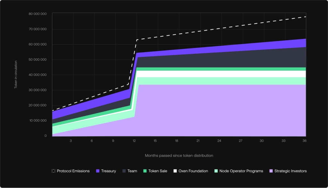The width and height of the screenshot is (328, 188).
Task: Toggle the Protocol Emissions legend label
Action: pyautogui.click(x=73, y=171)
